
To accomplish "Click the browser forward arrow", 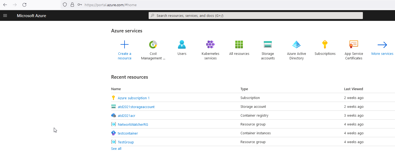I will coord(15,5).
